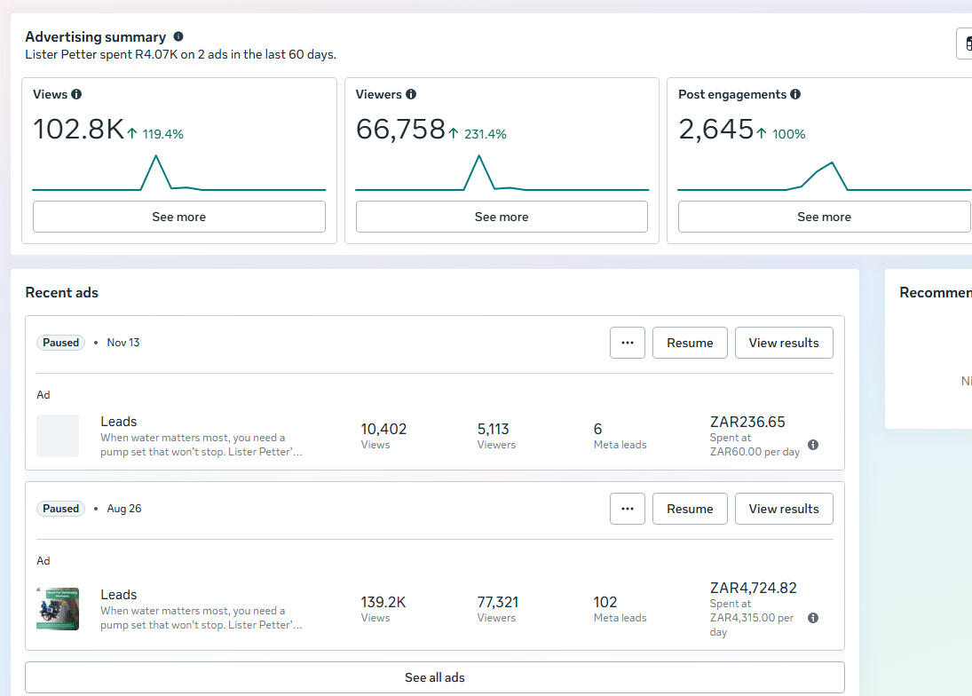Click info icon next to ZAR4,315.00 per day
Screen dimensions: 972x696
coord(813,618)
